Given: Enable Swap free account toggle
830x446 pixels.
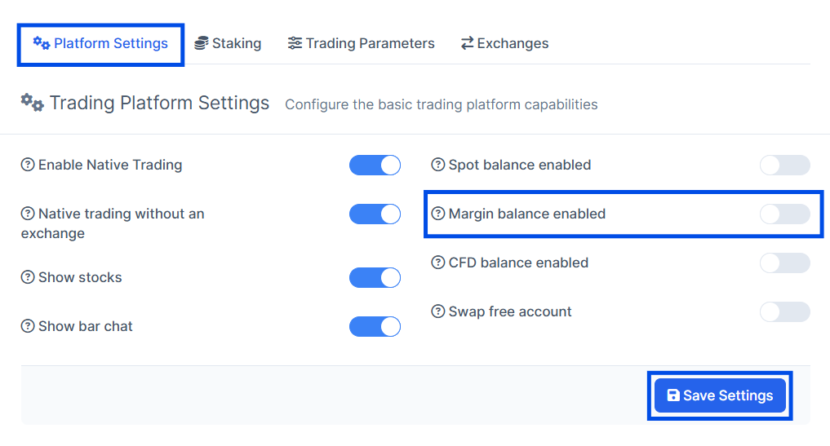Looking at the screenshot, I should (x=784, y=311).
